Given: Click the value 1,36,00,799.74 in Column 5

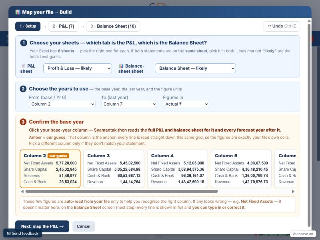Looking at the screenshot, I should click(255, 176).
